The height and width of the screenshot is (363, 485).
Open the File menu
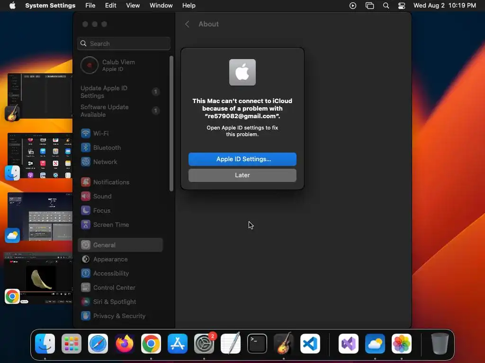click(90, 6)
